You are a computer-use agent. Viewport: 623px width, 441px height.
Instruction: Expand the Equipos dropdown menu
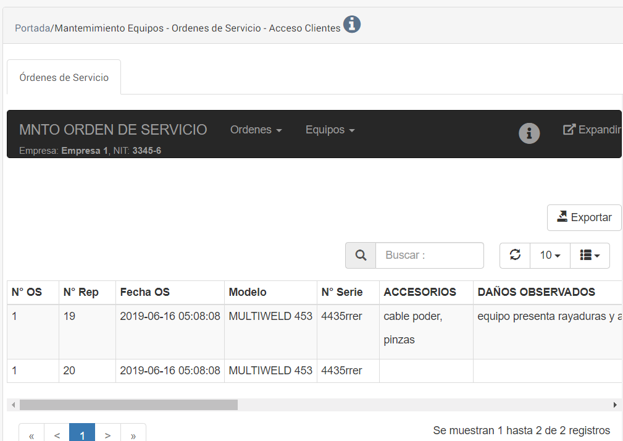click(330, 130)
